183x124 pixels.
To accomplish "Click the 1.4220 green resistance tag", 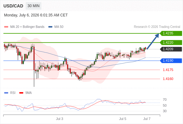I will (171, 42).
